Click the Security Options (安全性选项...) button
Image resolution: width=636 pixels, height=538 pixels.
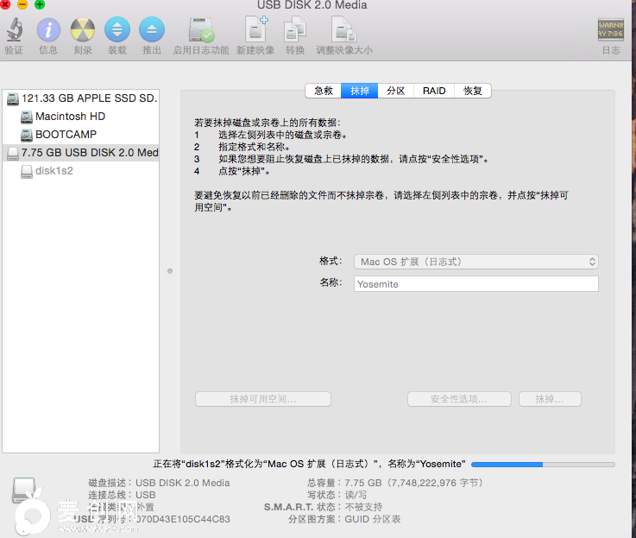pyautogui.click(x=459, y=399)
